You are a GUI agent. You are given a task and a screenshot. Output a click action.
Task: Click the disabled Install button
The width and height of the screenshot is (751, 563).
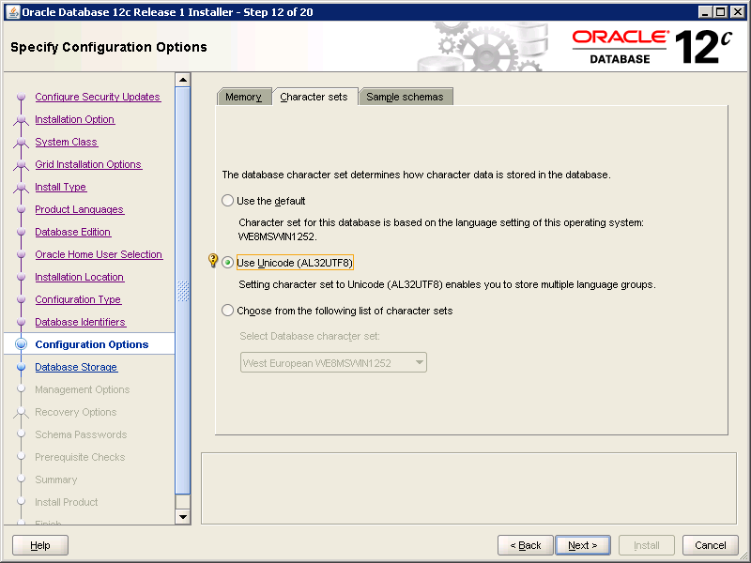(647, 545)
